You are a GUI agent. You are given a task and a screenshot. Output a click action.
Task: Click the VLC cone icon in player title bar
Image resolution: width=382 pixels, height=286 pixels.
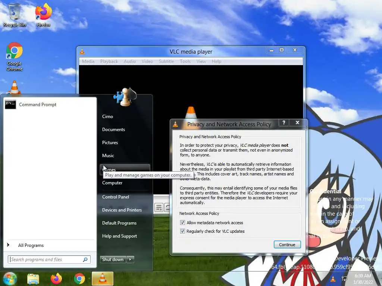(82, 51)
